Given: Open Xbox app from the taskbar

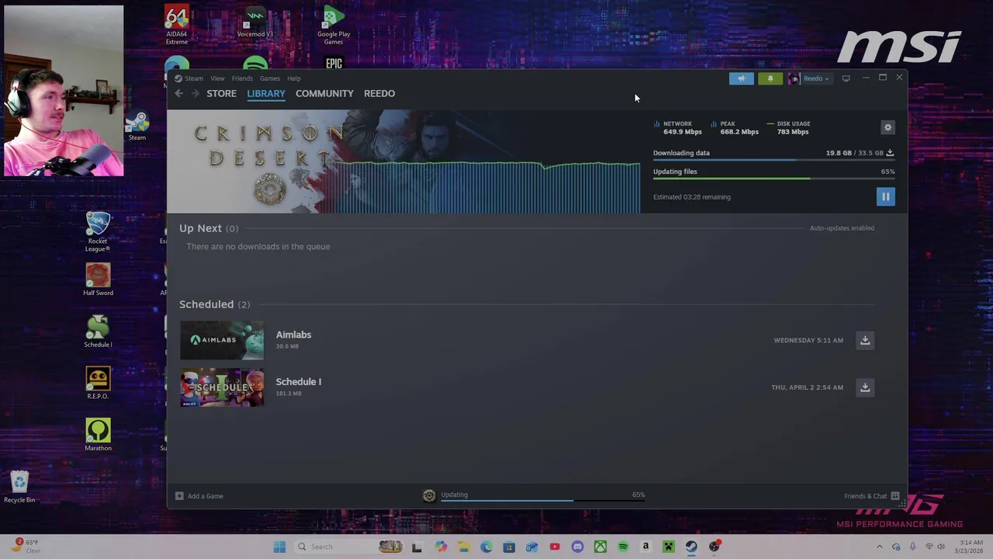Looking at the screenshot, I should tap(600, 547).
